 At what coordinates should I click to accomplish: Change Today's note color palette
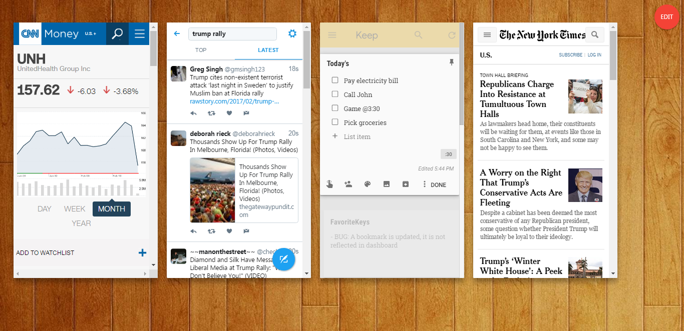367,184
